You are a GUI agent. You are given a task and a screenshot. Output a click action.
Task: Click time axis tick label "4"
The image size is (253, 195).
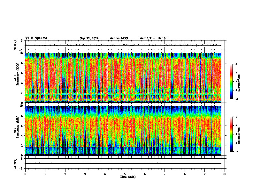[x=105, y=174]
